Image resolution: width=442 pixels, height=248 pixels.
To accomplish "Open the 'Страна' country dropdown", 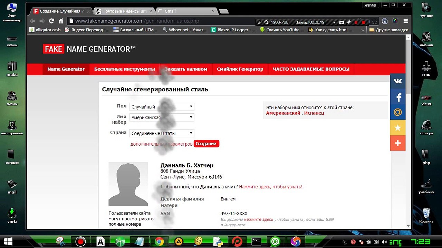I will pos(162,133).
